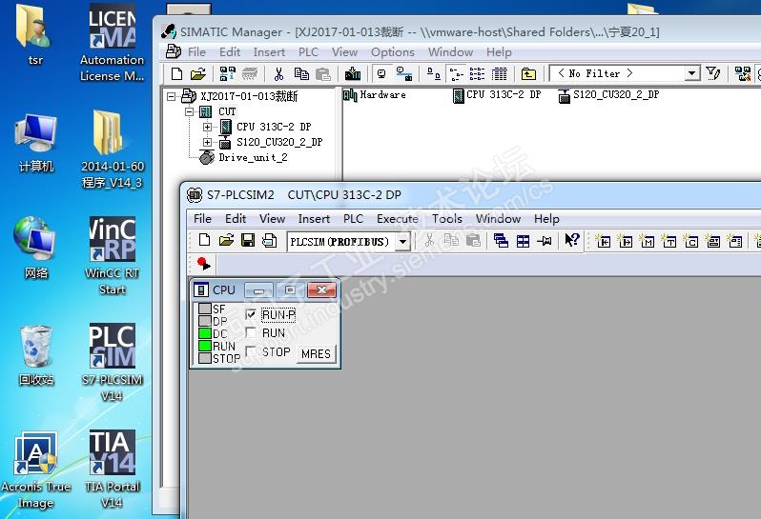Screen dimensions: 761x519
Task: Insert Bit Memory view in PLCSIM toolbar
Action: tap(647, 240)
